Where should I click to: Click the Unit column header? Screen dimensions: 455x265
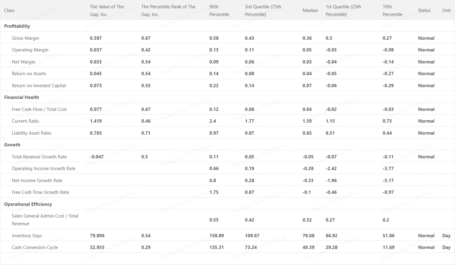pos(446,10)
